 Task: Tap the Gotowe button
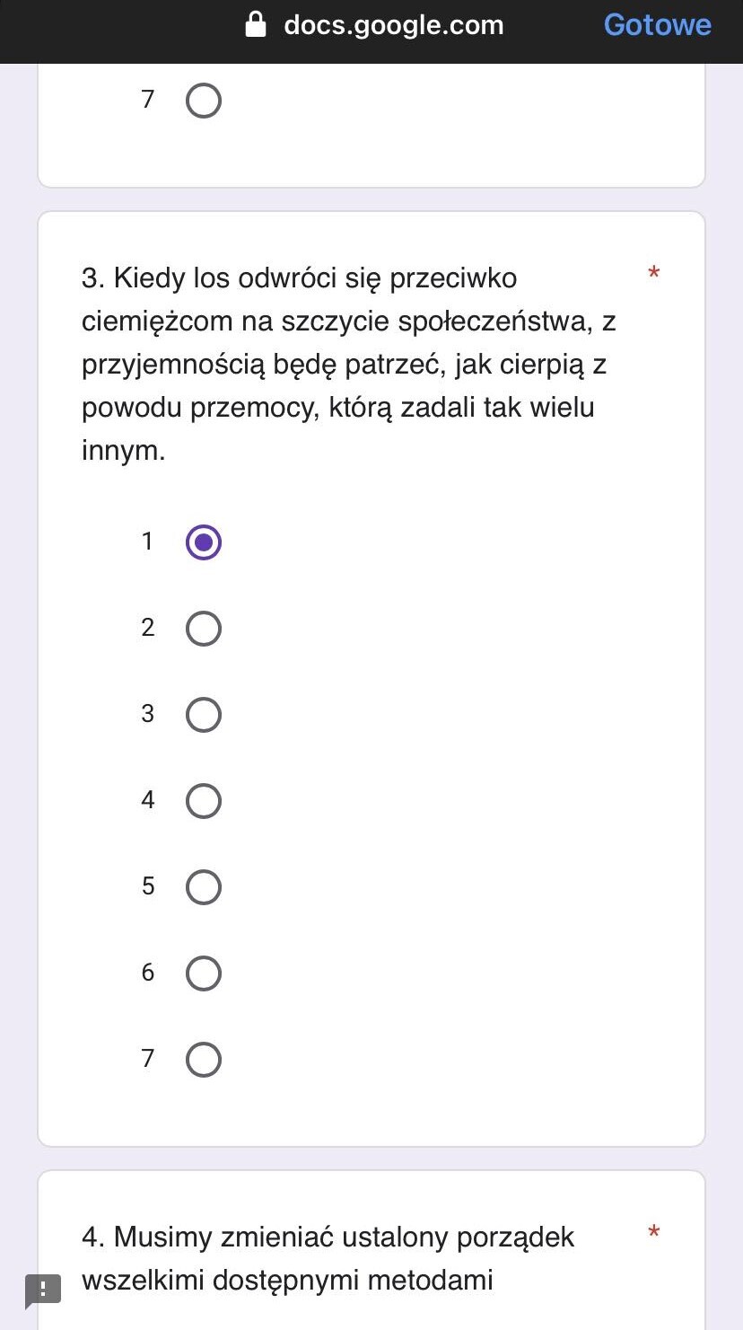(x=657, y=25)
